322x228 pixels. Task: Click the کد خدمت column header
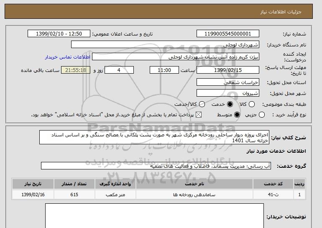pyautogui.click(x=273, y=184)
